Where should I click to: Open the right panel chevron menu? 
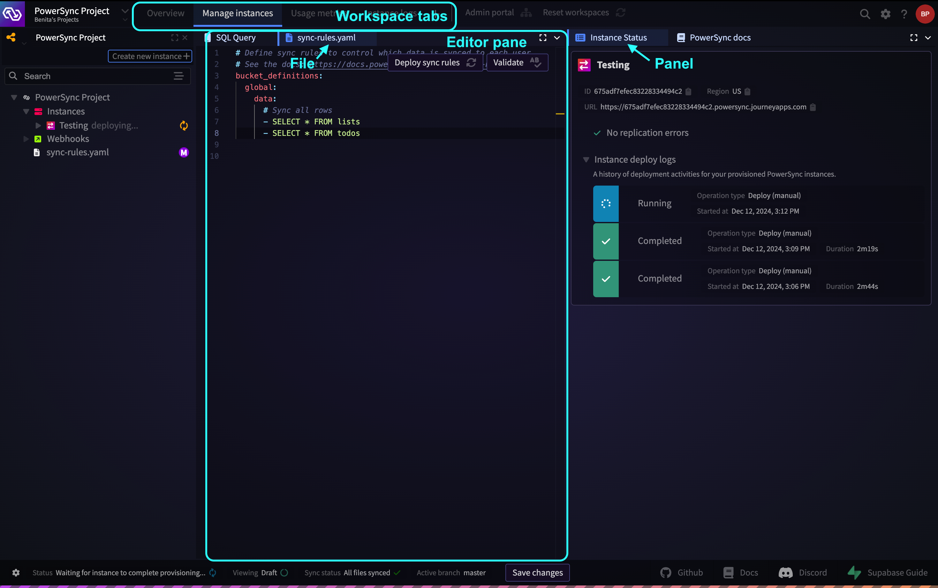click(928, 38)
